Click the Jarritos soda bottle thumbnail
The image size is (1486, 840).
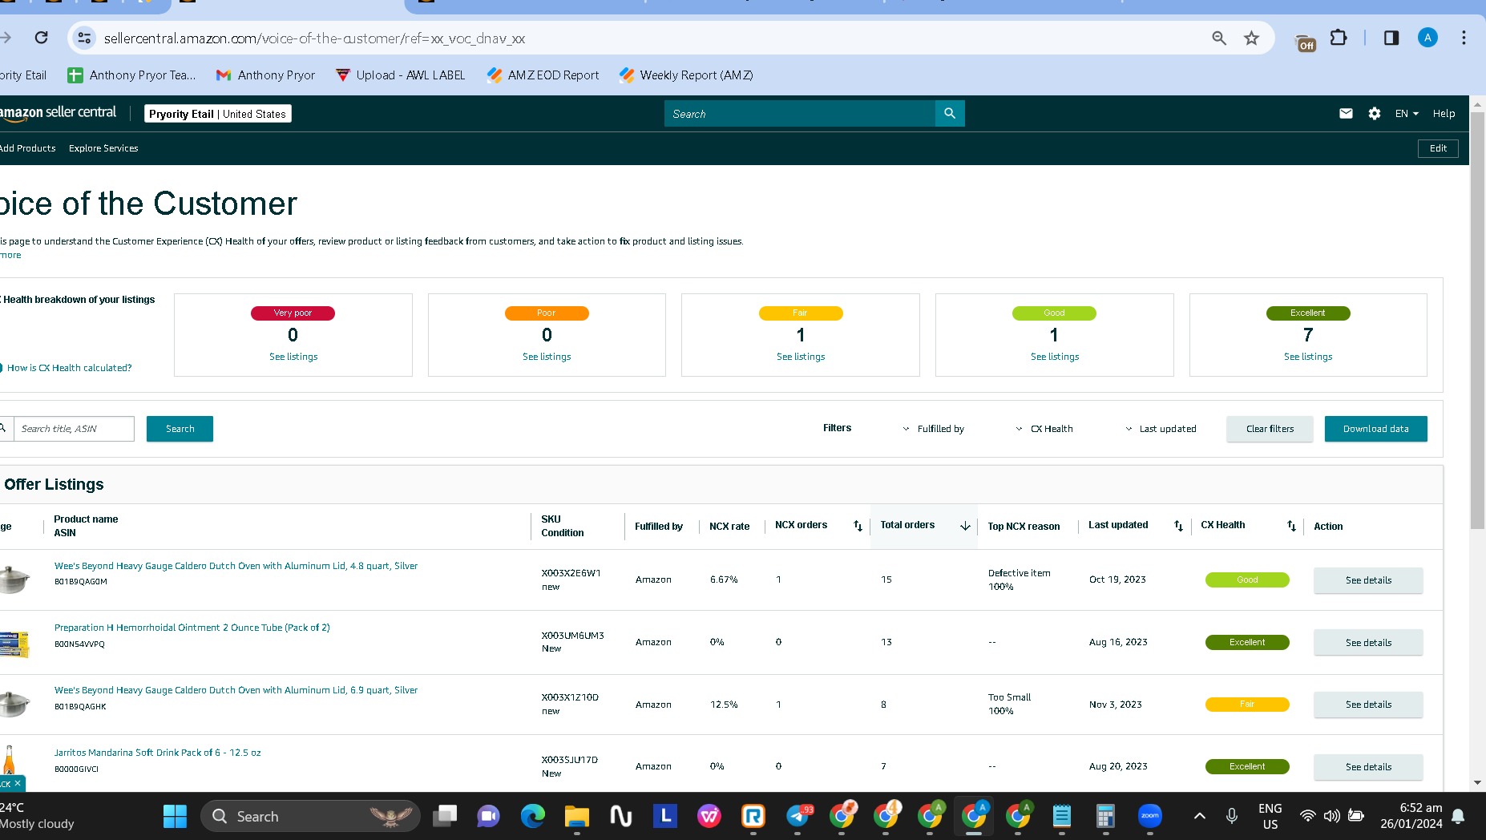coord(9,760)
